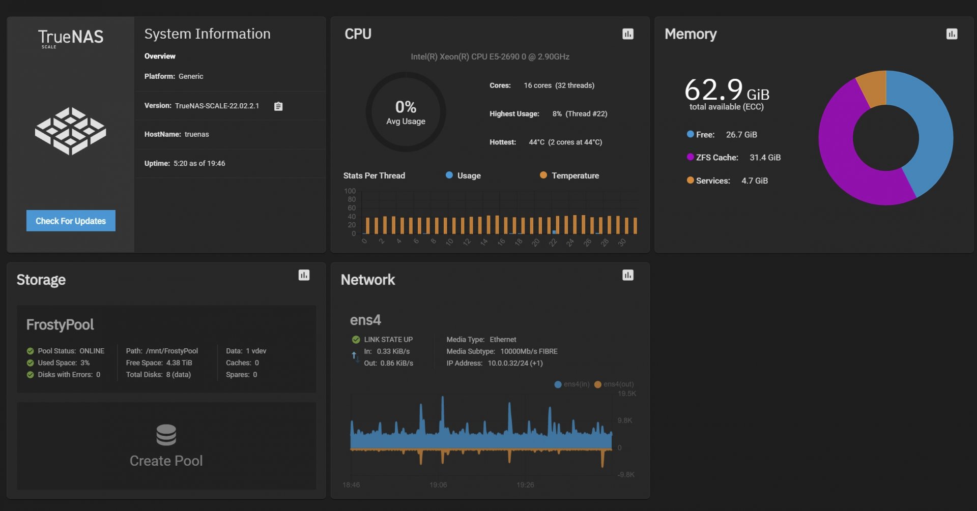Click the Pool Status ONLINE check icon

30,351
